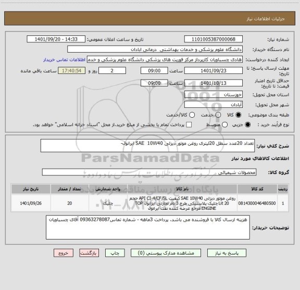Click the unit cell چلیک
Viewport: 300px width, 290px height.
pos(108,203)
